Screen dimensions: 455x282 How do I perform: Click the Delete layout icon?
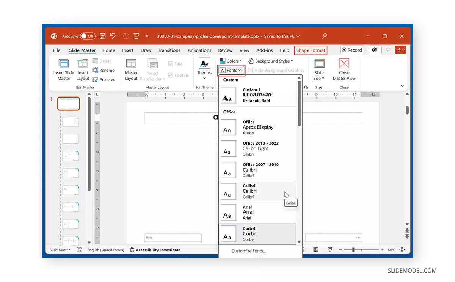(95, 61)
